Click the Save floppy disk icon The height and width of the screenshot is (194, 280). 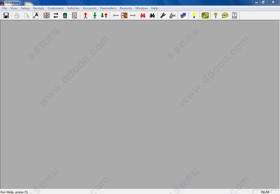click(6, 15)
